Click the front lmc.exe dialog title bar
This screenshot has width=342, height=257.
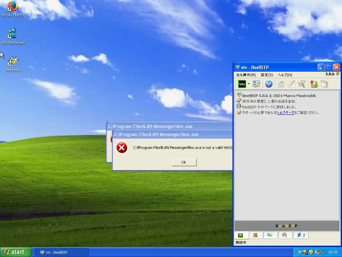pyautogui.click(x=172, y=135)
